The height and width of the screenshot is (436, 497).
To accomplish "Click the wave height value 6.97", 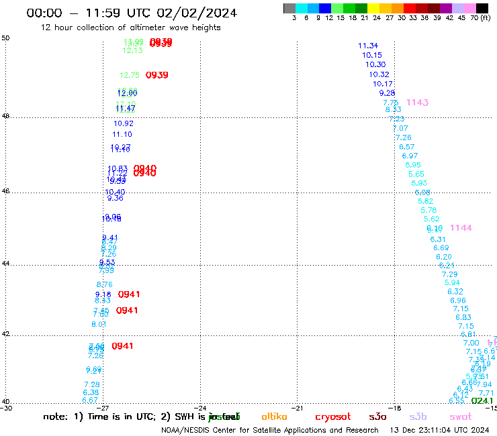I will pyautogui.click(x=410, y=156).
